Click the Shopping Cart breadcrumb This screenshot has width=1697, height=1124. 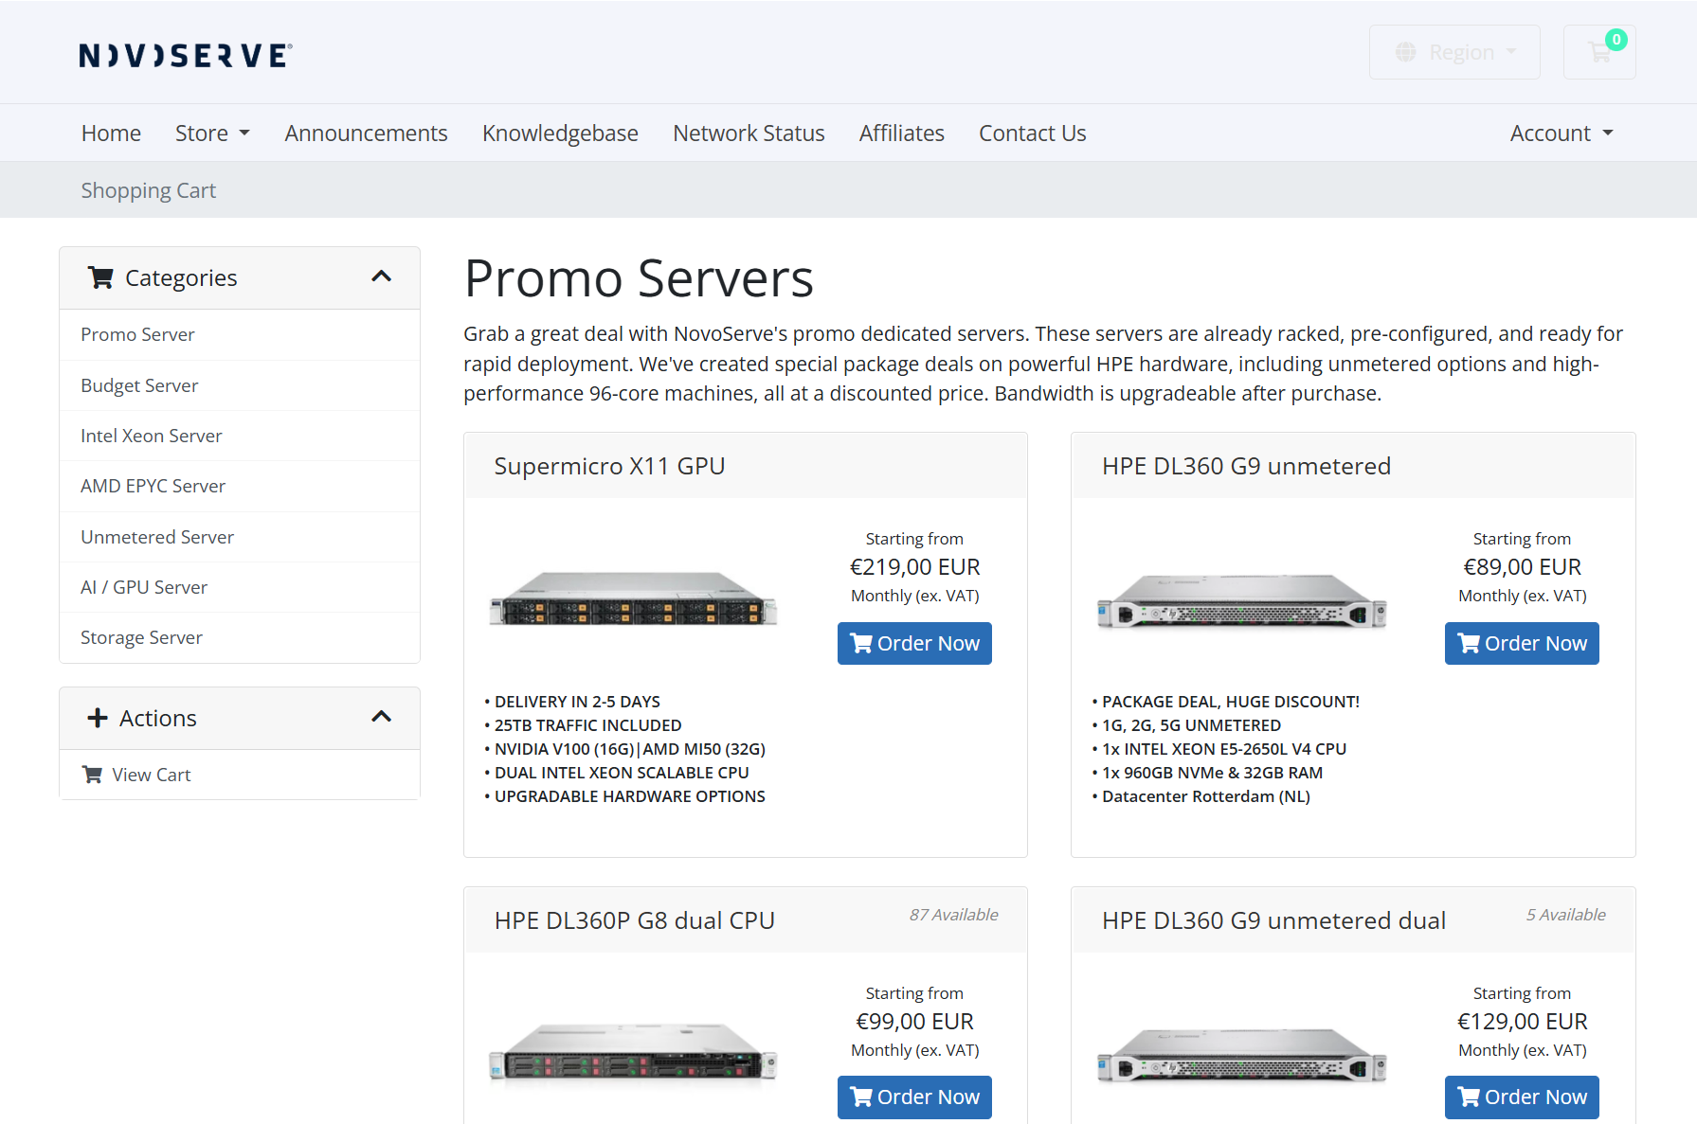(149, 190)
